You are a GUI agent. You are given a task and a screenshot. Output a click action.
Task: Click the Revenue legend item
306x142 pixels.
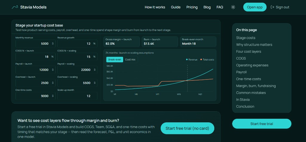[192, 60]
